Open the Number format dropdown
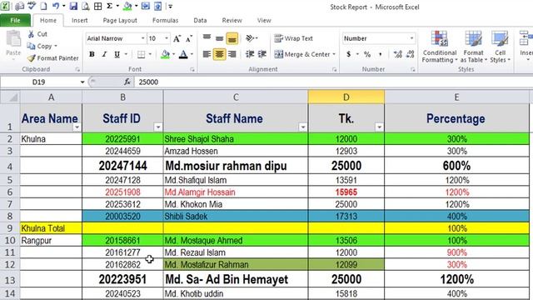533x300 pixels. click(411, 38)
